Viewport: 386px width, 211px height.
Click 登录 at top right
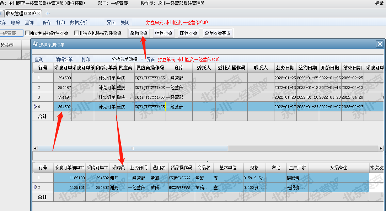(379, 3)
